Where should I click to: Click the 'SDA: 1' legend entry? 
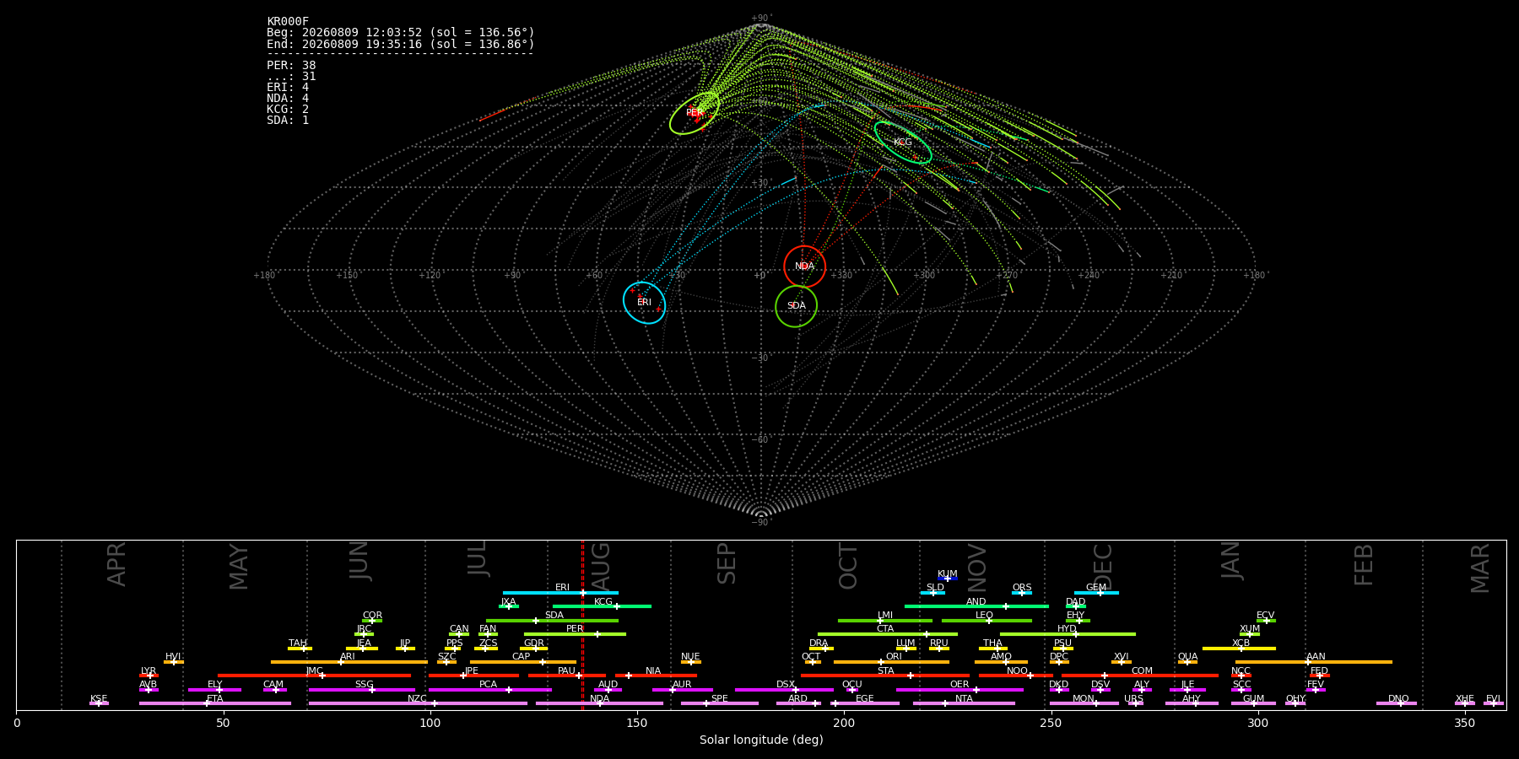click(288, 120)
